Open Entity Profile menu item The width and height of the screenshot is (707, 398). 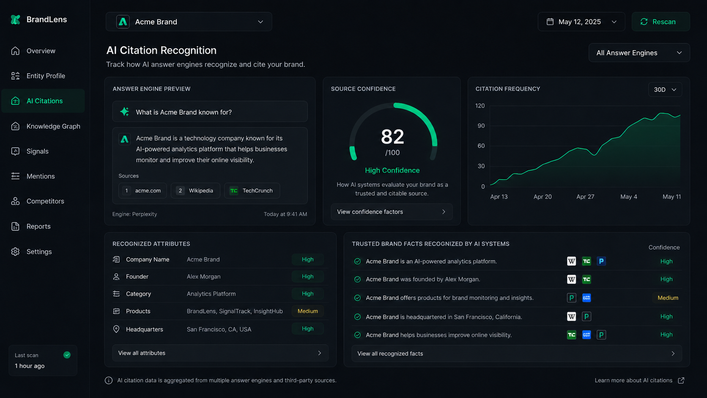[x=43, y=76]
